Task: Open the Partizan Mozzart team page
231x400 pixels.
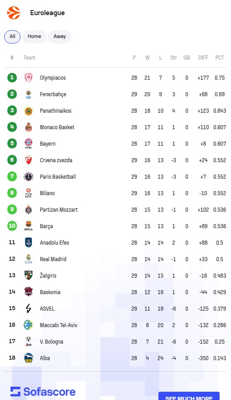Action: pyautogui.click(x=59, y=210)
